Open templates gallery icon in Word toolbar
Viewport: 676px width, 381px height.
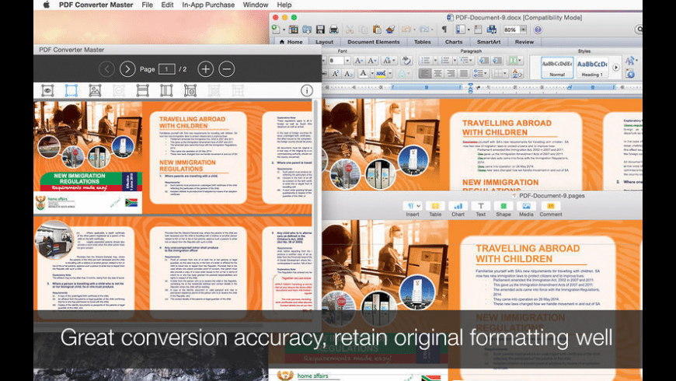pyautogui.click(x=294, y=30)
